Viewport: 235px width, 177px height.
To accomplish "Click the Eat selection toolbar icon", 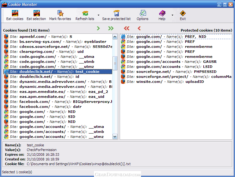I will coord(36,13).
